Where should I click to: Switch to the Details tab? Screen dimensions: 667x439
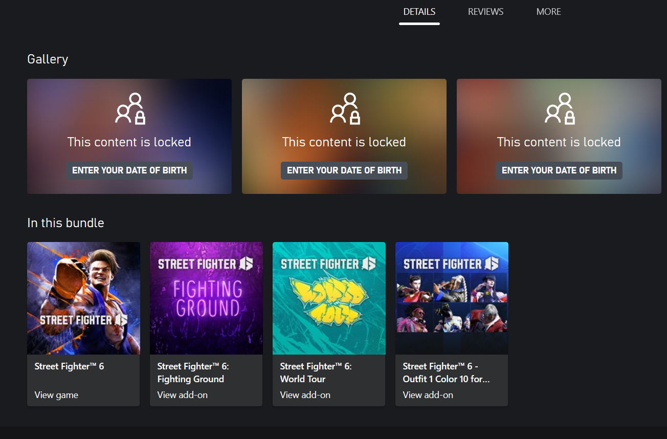(419, 12)
